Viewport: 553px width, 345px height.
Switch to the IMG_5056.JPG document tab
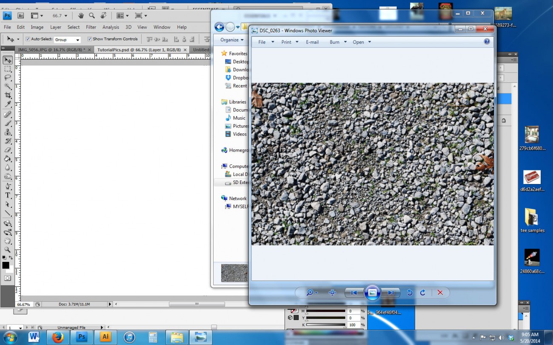(51, 50)
